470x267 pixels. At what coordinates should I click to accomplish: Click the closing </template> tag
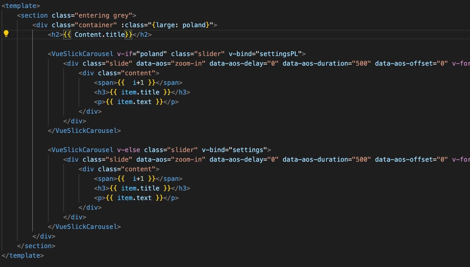point(23,255)
